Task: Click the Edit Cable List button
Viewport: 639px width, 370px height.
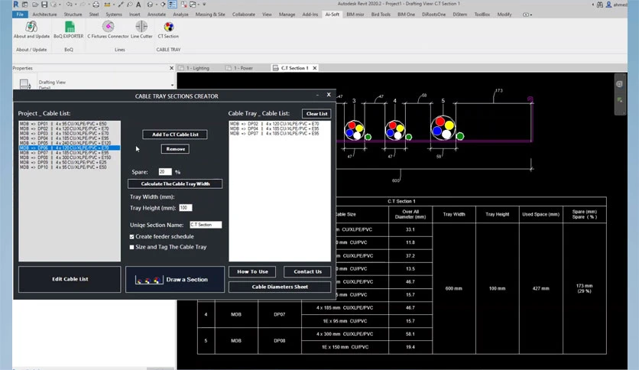Action: [70, 279]
